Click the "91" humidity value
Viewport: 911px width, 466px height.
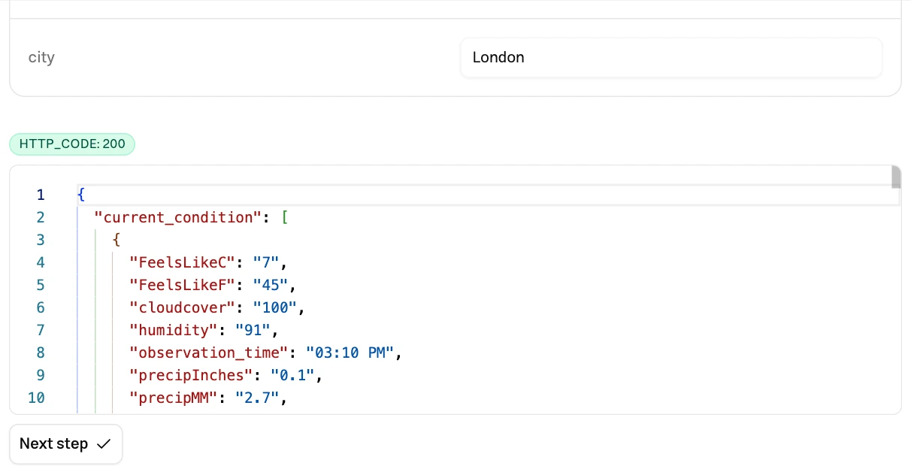[x=253, y=331]
